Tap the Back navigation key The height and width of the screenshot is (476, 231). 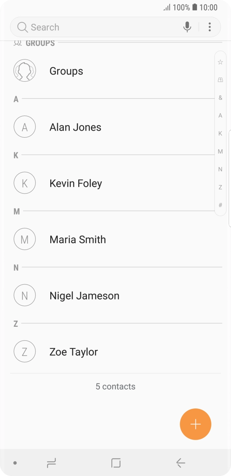pyautogui.click(x=180, y=463)
